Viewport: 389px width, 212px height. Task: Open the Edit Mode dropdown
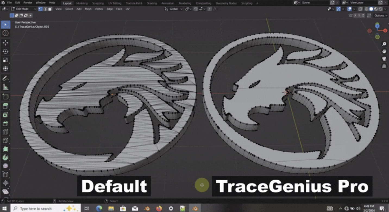23,9
